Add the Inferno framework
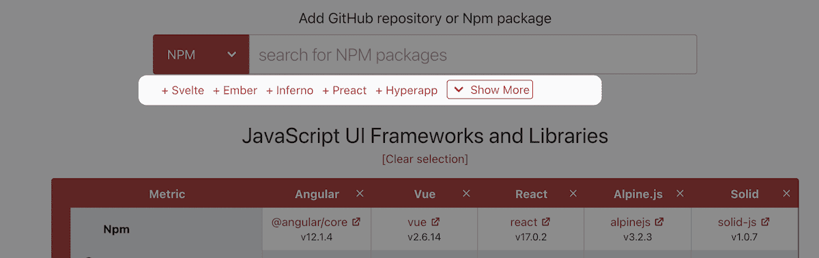 point(290,90)
